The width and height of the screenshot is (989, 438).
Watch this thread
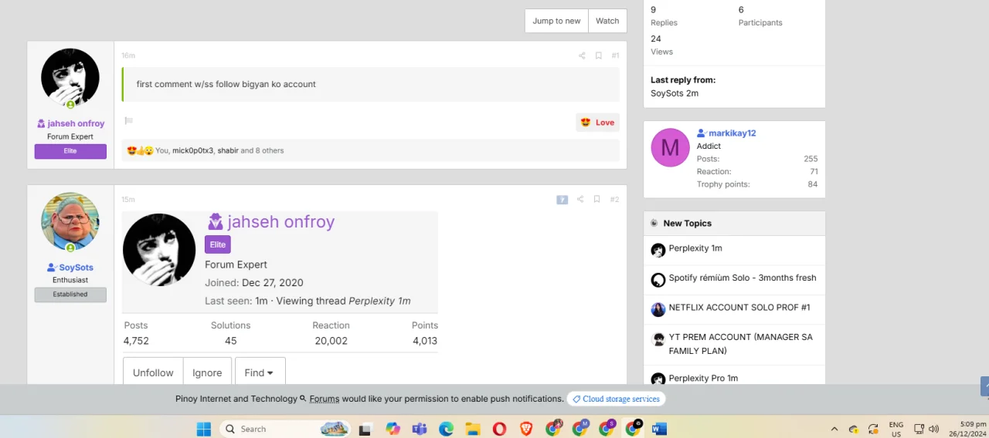pos(607,21)
